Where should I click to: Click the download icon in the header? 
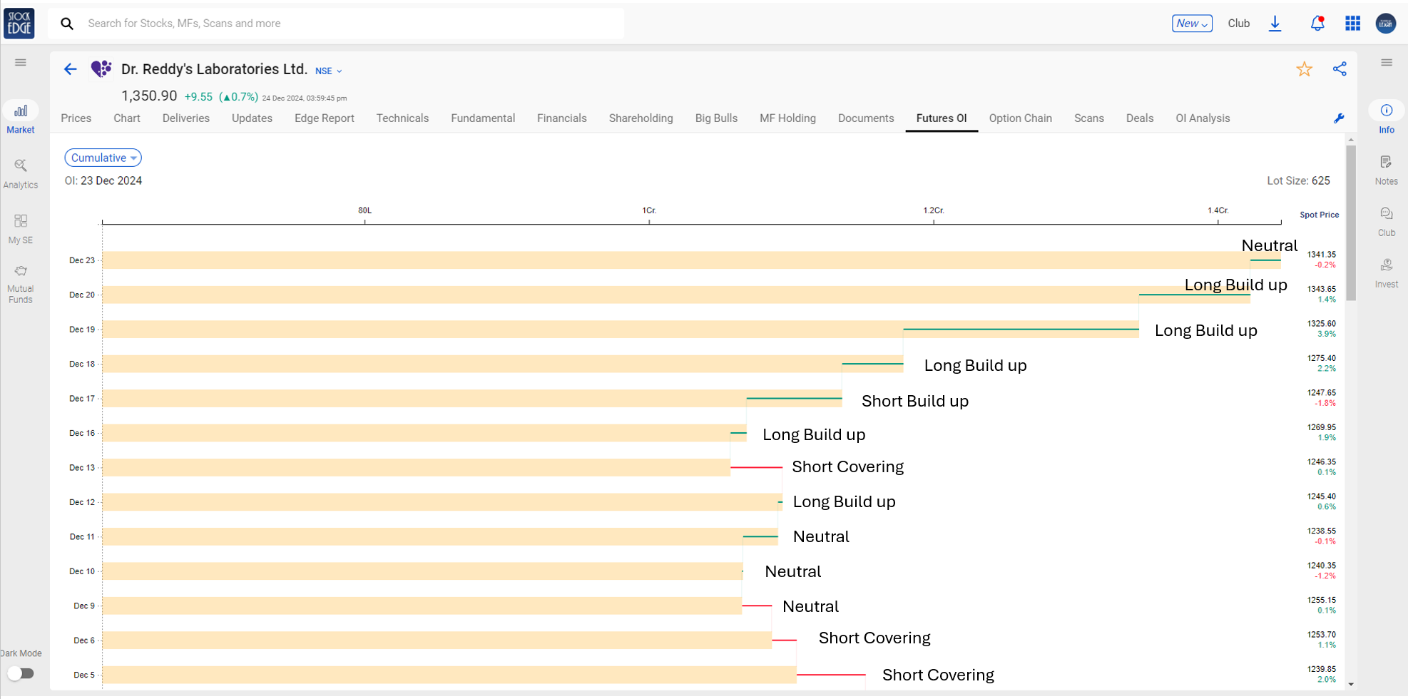(x=1275, y=24)
